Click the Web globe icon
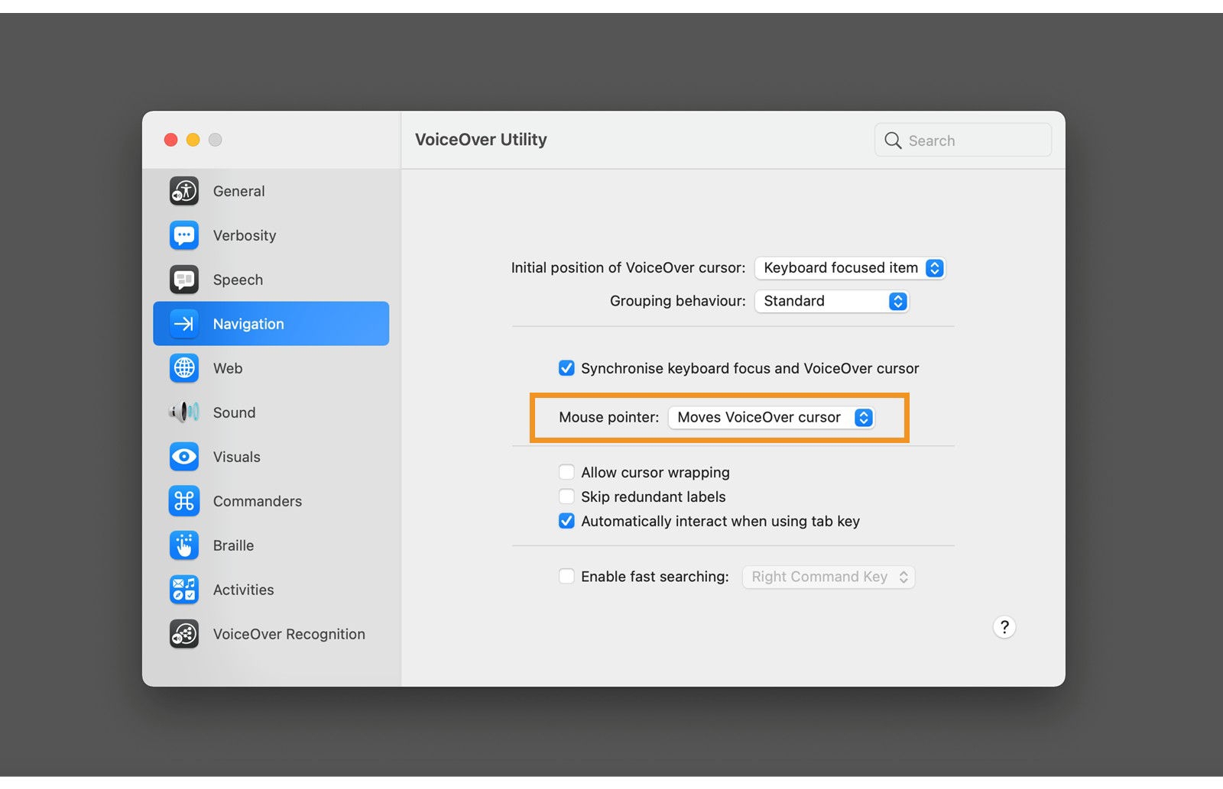Screen dimensions: 1223x789 tap(183, 368)
